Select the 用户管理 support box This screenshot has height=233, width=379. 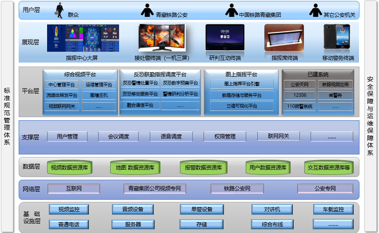coord(67,136)
